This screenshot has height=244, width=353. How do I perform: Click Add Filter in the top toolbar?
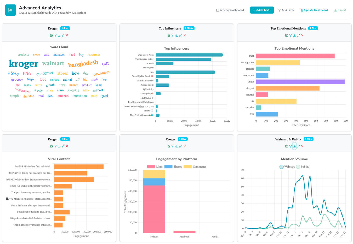pos(286,10)
